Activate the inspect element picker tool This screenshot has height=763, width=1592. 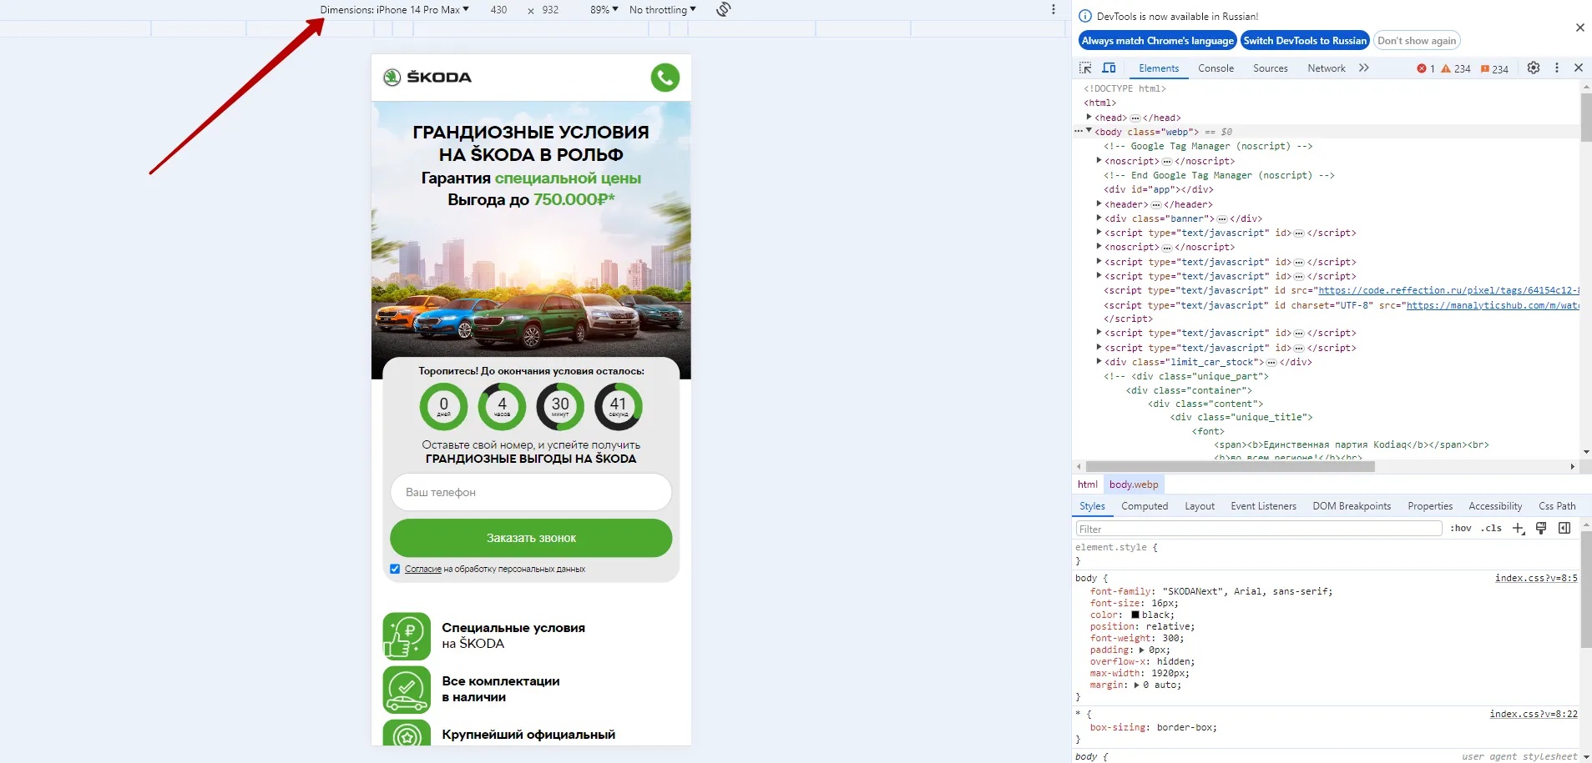[x=1085, y=68]
